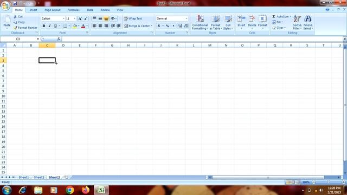Open Google Chrome from the taskbar

70,190
